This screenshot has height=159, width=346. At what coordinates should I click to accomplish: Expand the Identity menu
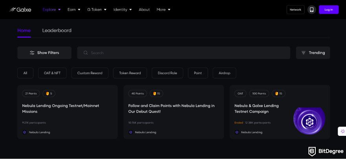(x=123, y=9)
